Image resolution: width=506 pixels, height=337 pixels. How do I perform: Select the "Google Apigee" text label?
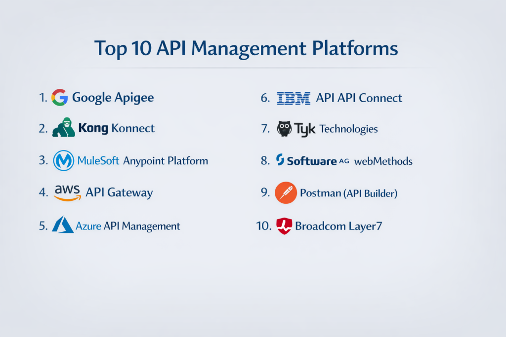[x=113, y=98]
